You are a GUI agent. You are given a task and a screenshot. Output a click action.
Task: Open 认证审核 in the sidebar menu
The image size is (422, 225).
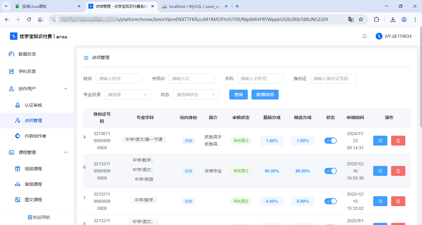pyautogui.click(x=33, y=105)
